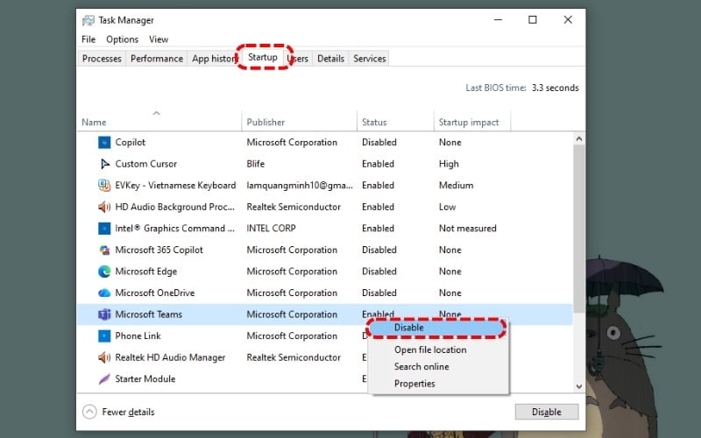The image size is (701, 438).
Task: Click Copilot's Disabled status cell
Action: point(379,142)
